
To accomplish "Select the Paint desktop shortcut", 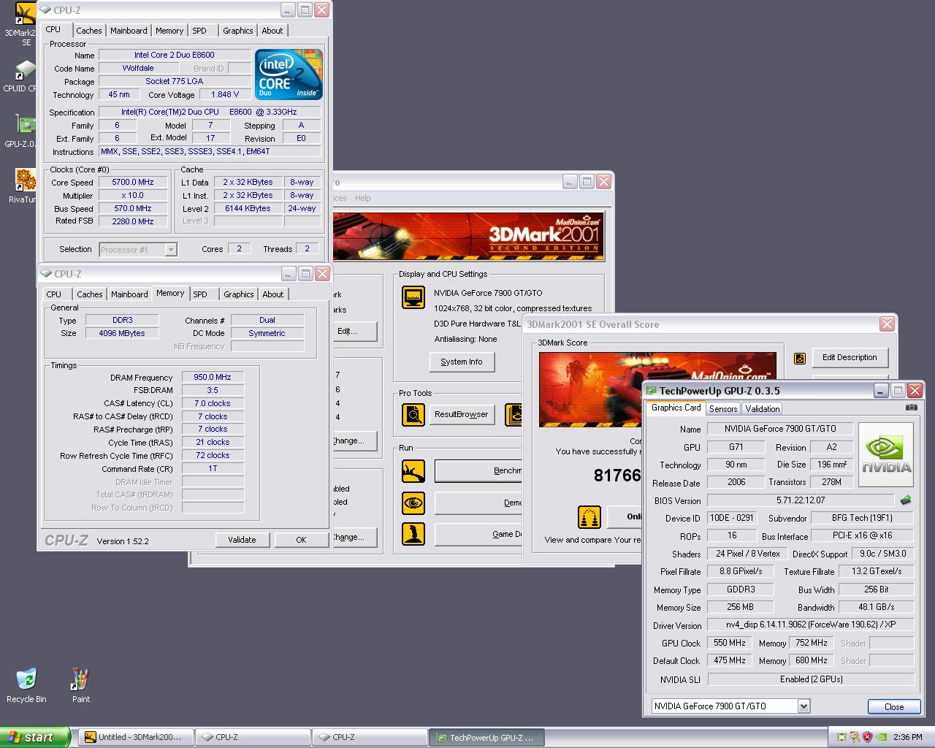I will tap(80, 685).
